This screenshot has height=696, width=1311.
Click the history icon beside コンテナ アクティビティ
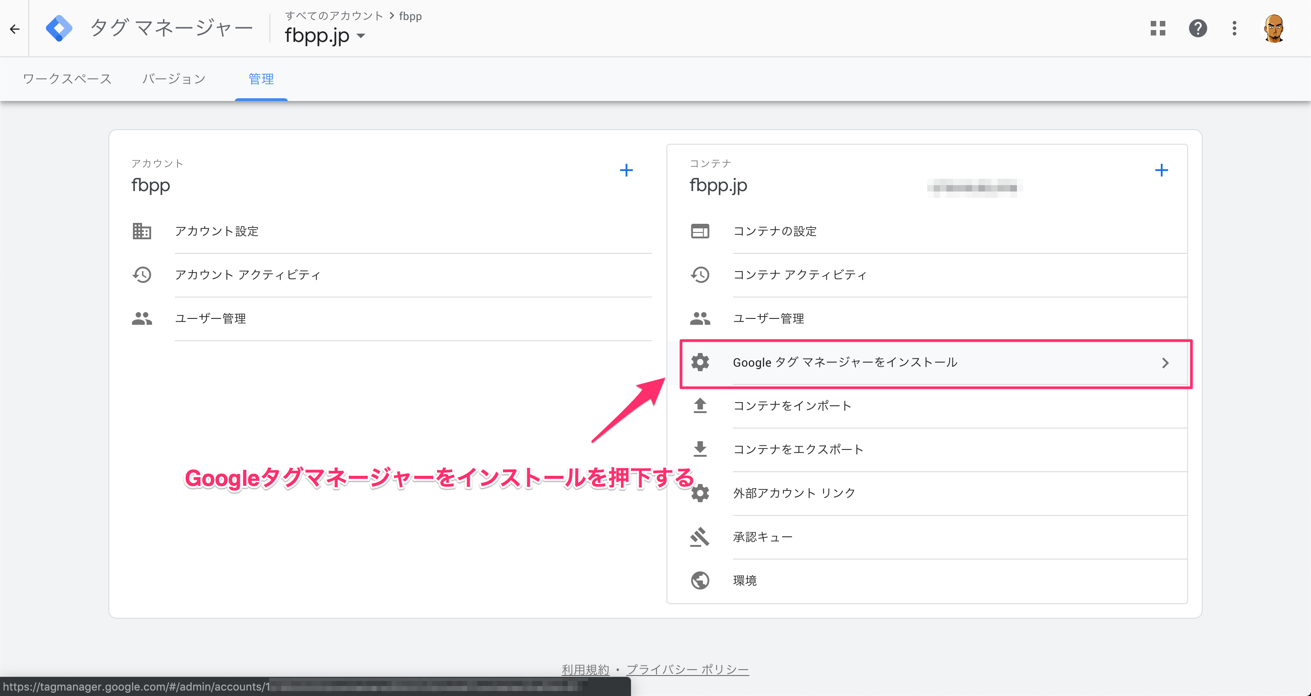[x=700, y=275]
